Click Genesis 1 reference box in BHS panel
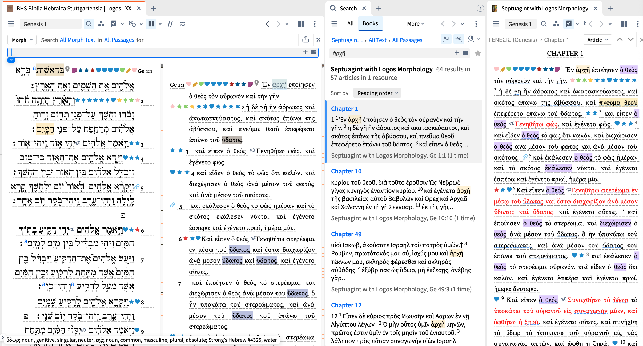Viewport: 643px width, 346px height. point(51,24)
